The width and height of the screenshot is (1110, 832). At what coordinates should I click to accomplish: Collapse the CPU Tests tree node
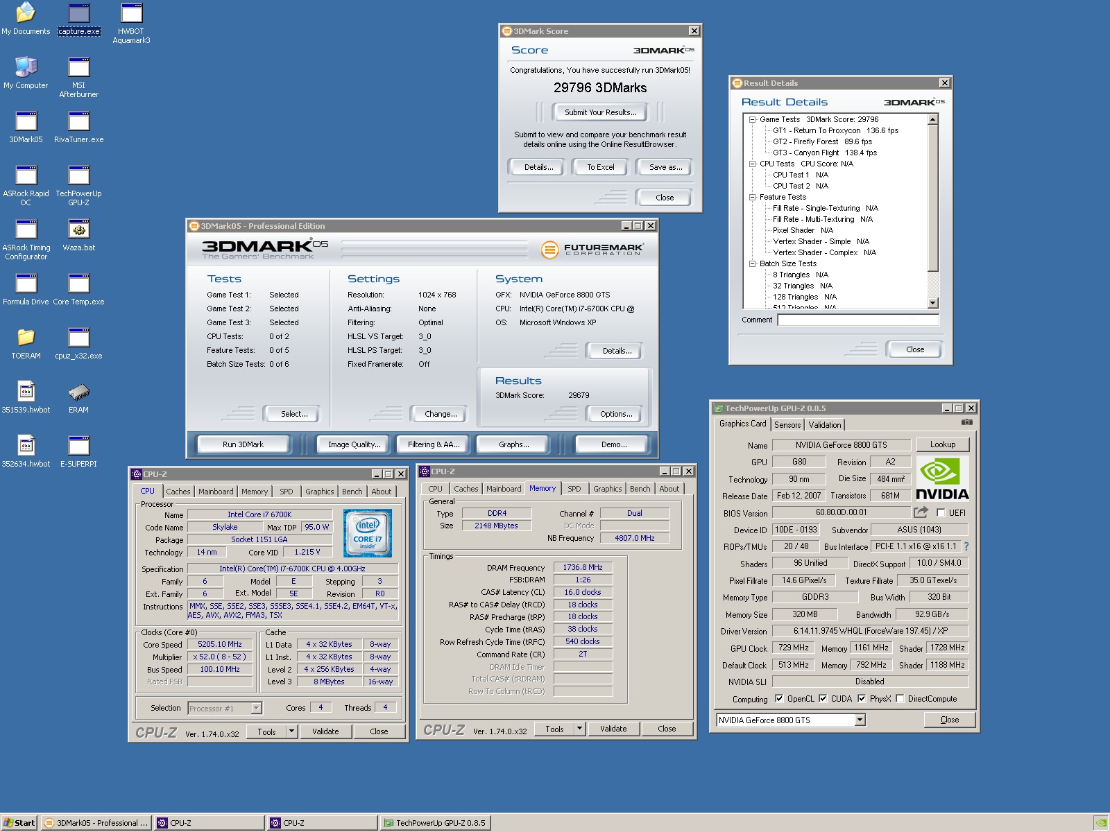(x=752, y=164)
